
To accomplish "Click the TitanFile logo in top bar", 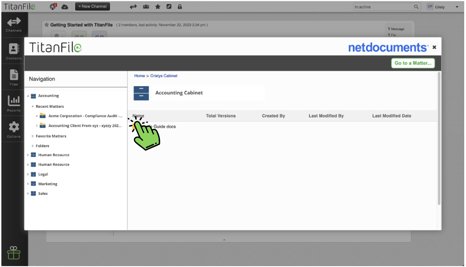I will tap(19, 7).
